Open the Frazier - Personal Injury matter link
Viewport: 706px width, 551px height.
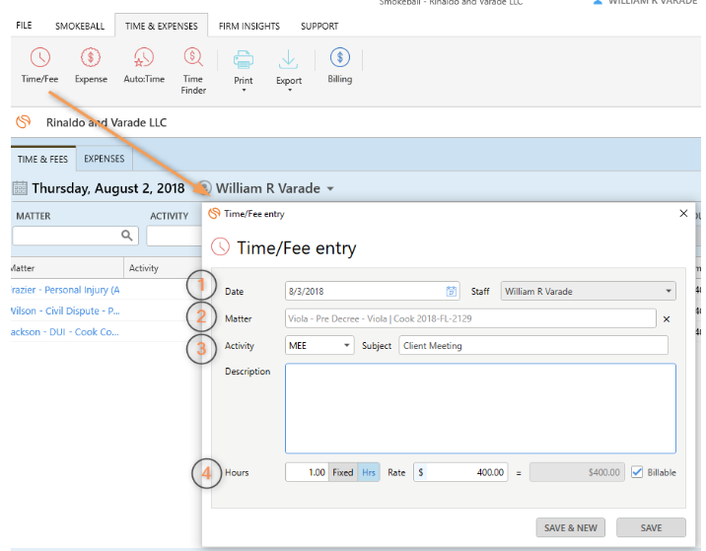[65, 290]
